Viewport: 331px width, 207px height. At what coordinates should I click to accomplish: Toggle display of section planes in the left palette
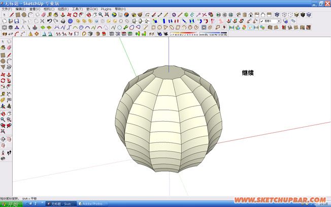click(9, 139)
